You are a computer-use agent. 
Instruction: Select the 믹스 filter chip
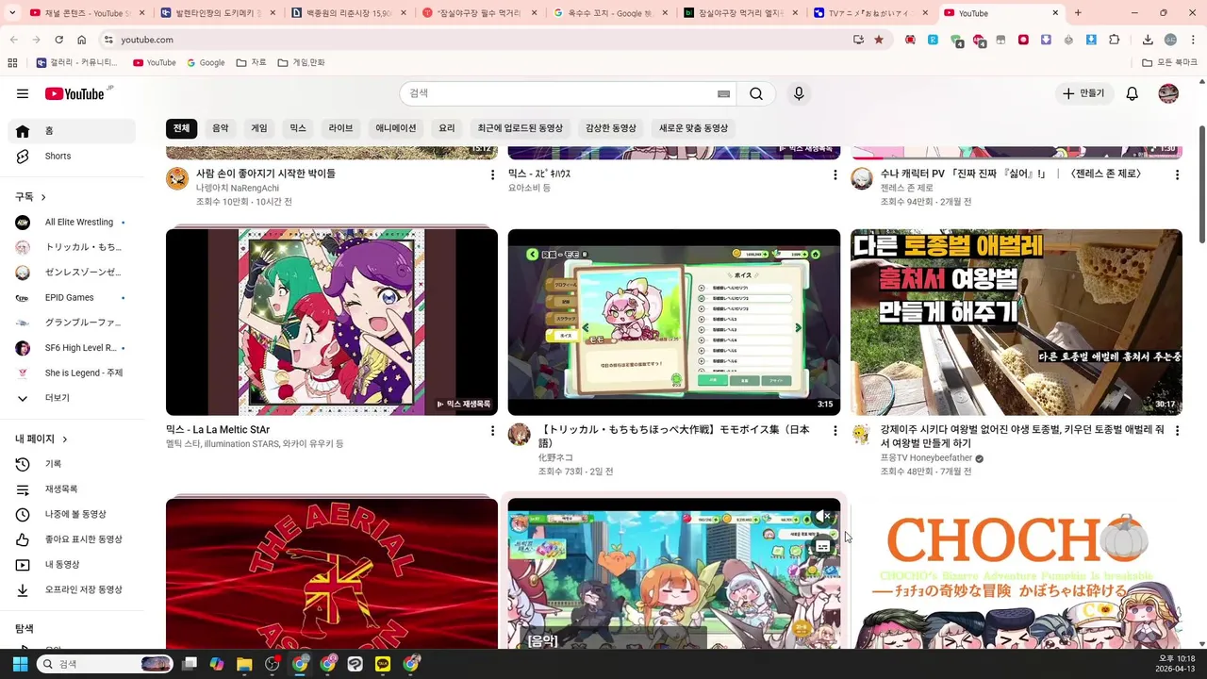298,128
